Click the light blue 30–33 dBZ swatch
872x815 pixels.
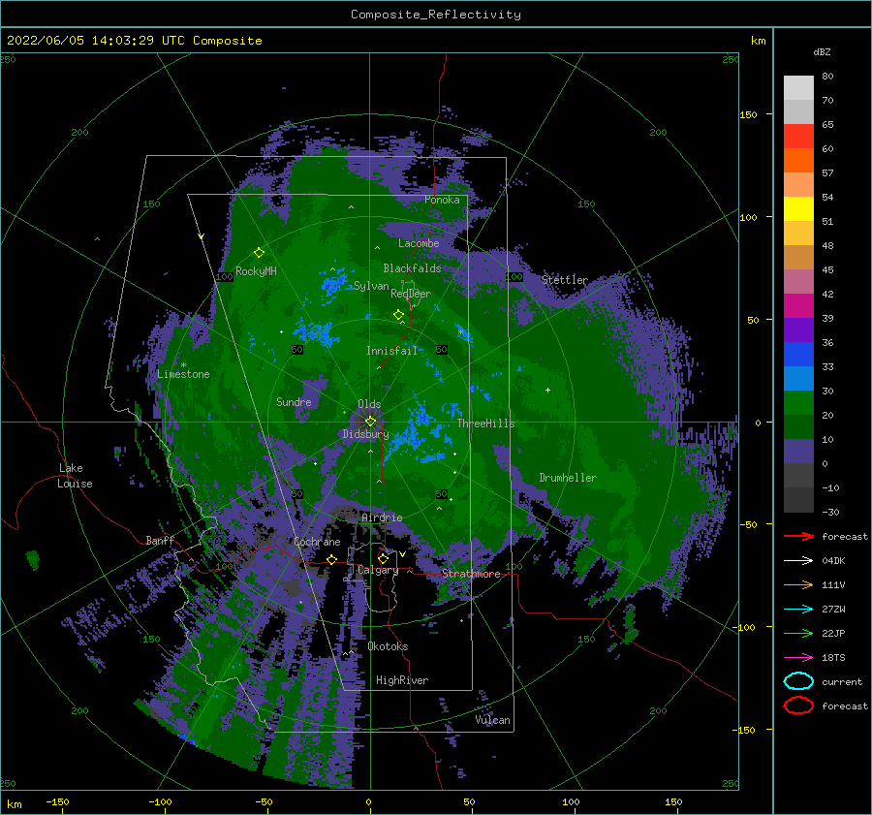pos(798,378)
